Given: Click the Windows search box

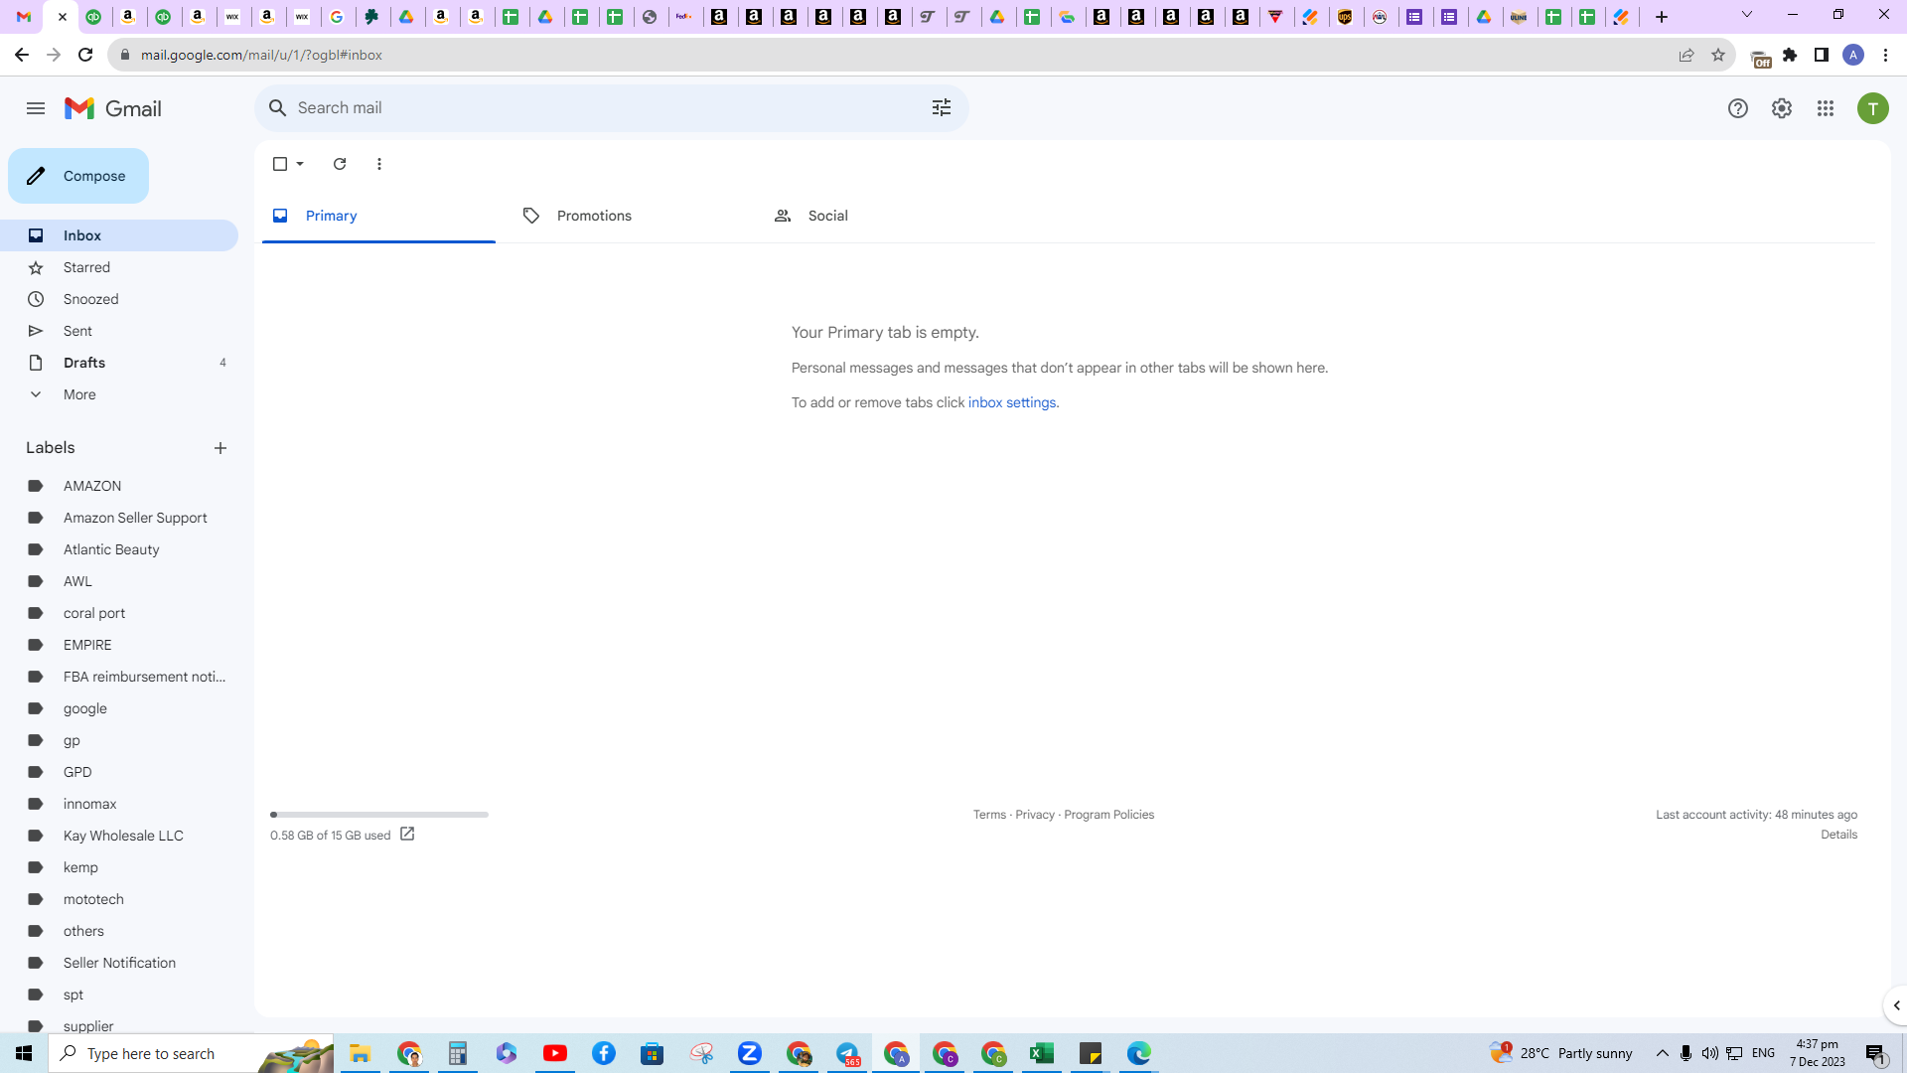Looking at the screenshot, I should pyautogui.click(x=191, y=1053).
